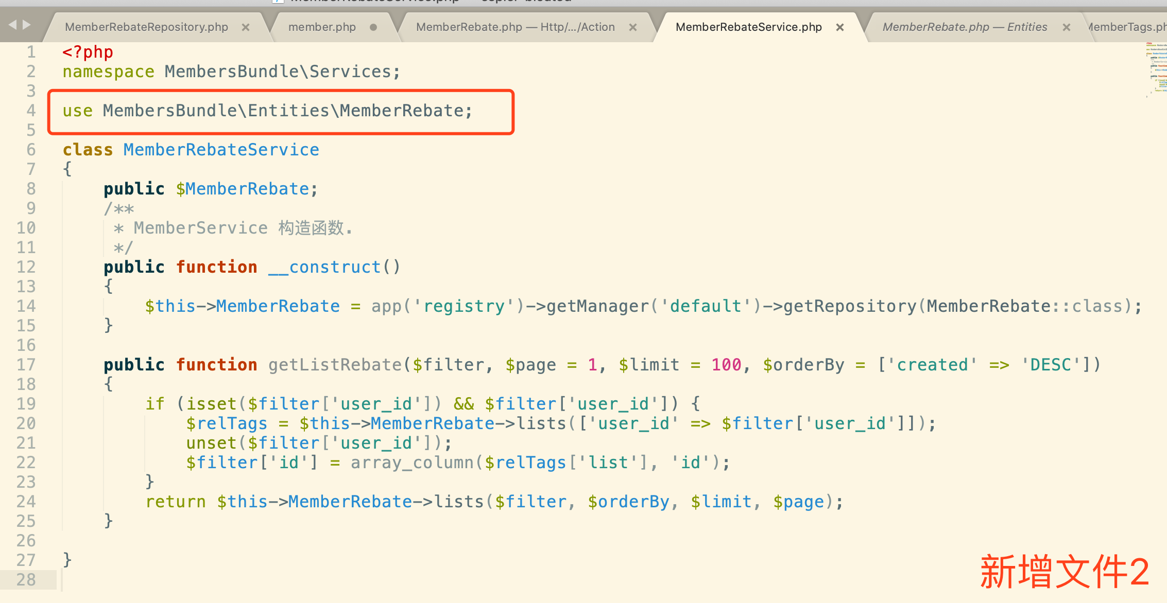Open MemberRebate.php Entities tab

964,27
